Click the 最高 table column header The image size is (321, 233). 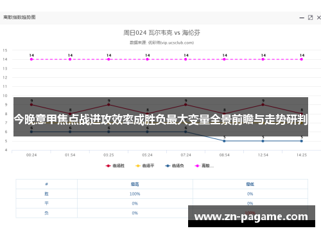tap(135, 184)
